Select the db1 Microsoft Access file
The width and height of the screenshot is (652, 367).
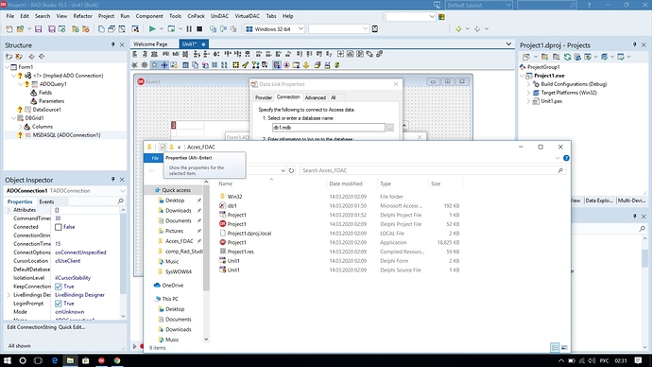pyautogui.click(x=232, y=206)
